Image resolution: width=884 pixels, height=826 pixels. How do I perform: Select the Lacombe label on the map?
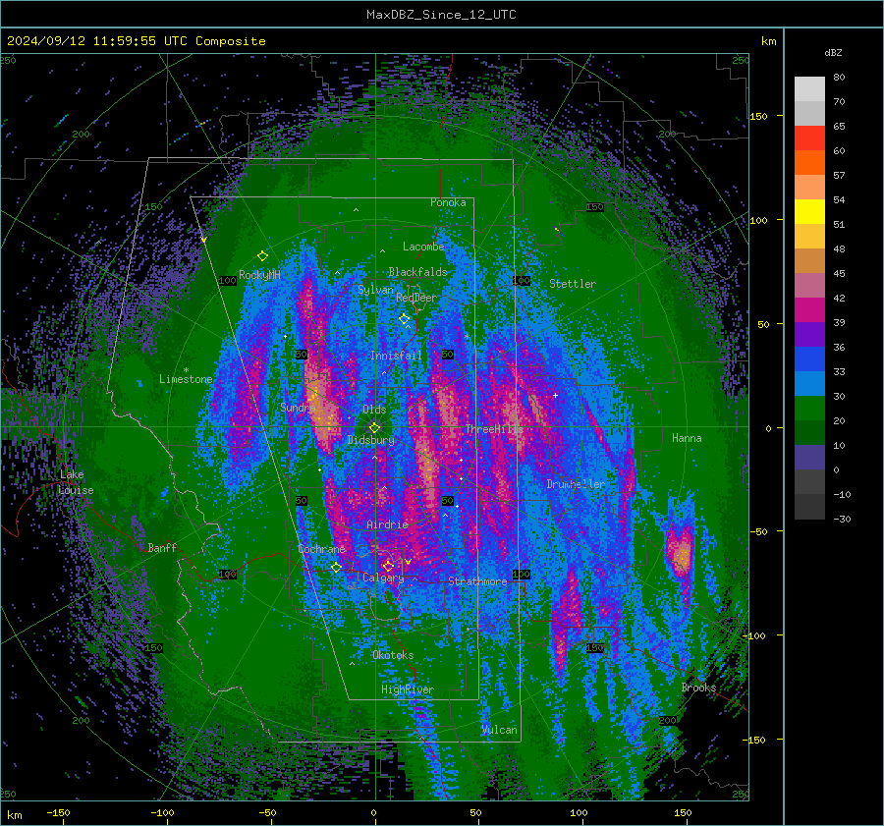point(423,247)
